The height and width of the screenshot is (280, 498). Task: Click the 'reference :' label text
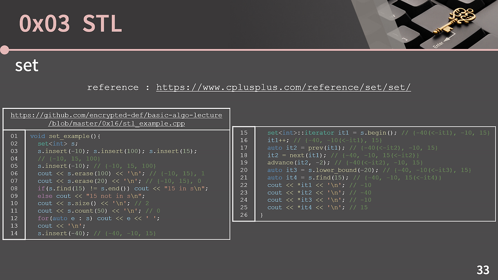pos(118,87)
